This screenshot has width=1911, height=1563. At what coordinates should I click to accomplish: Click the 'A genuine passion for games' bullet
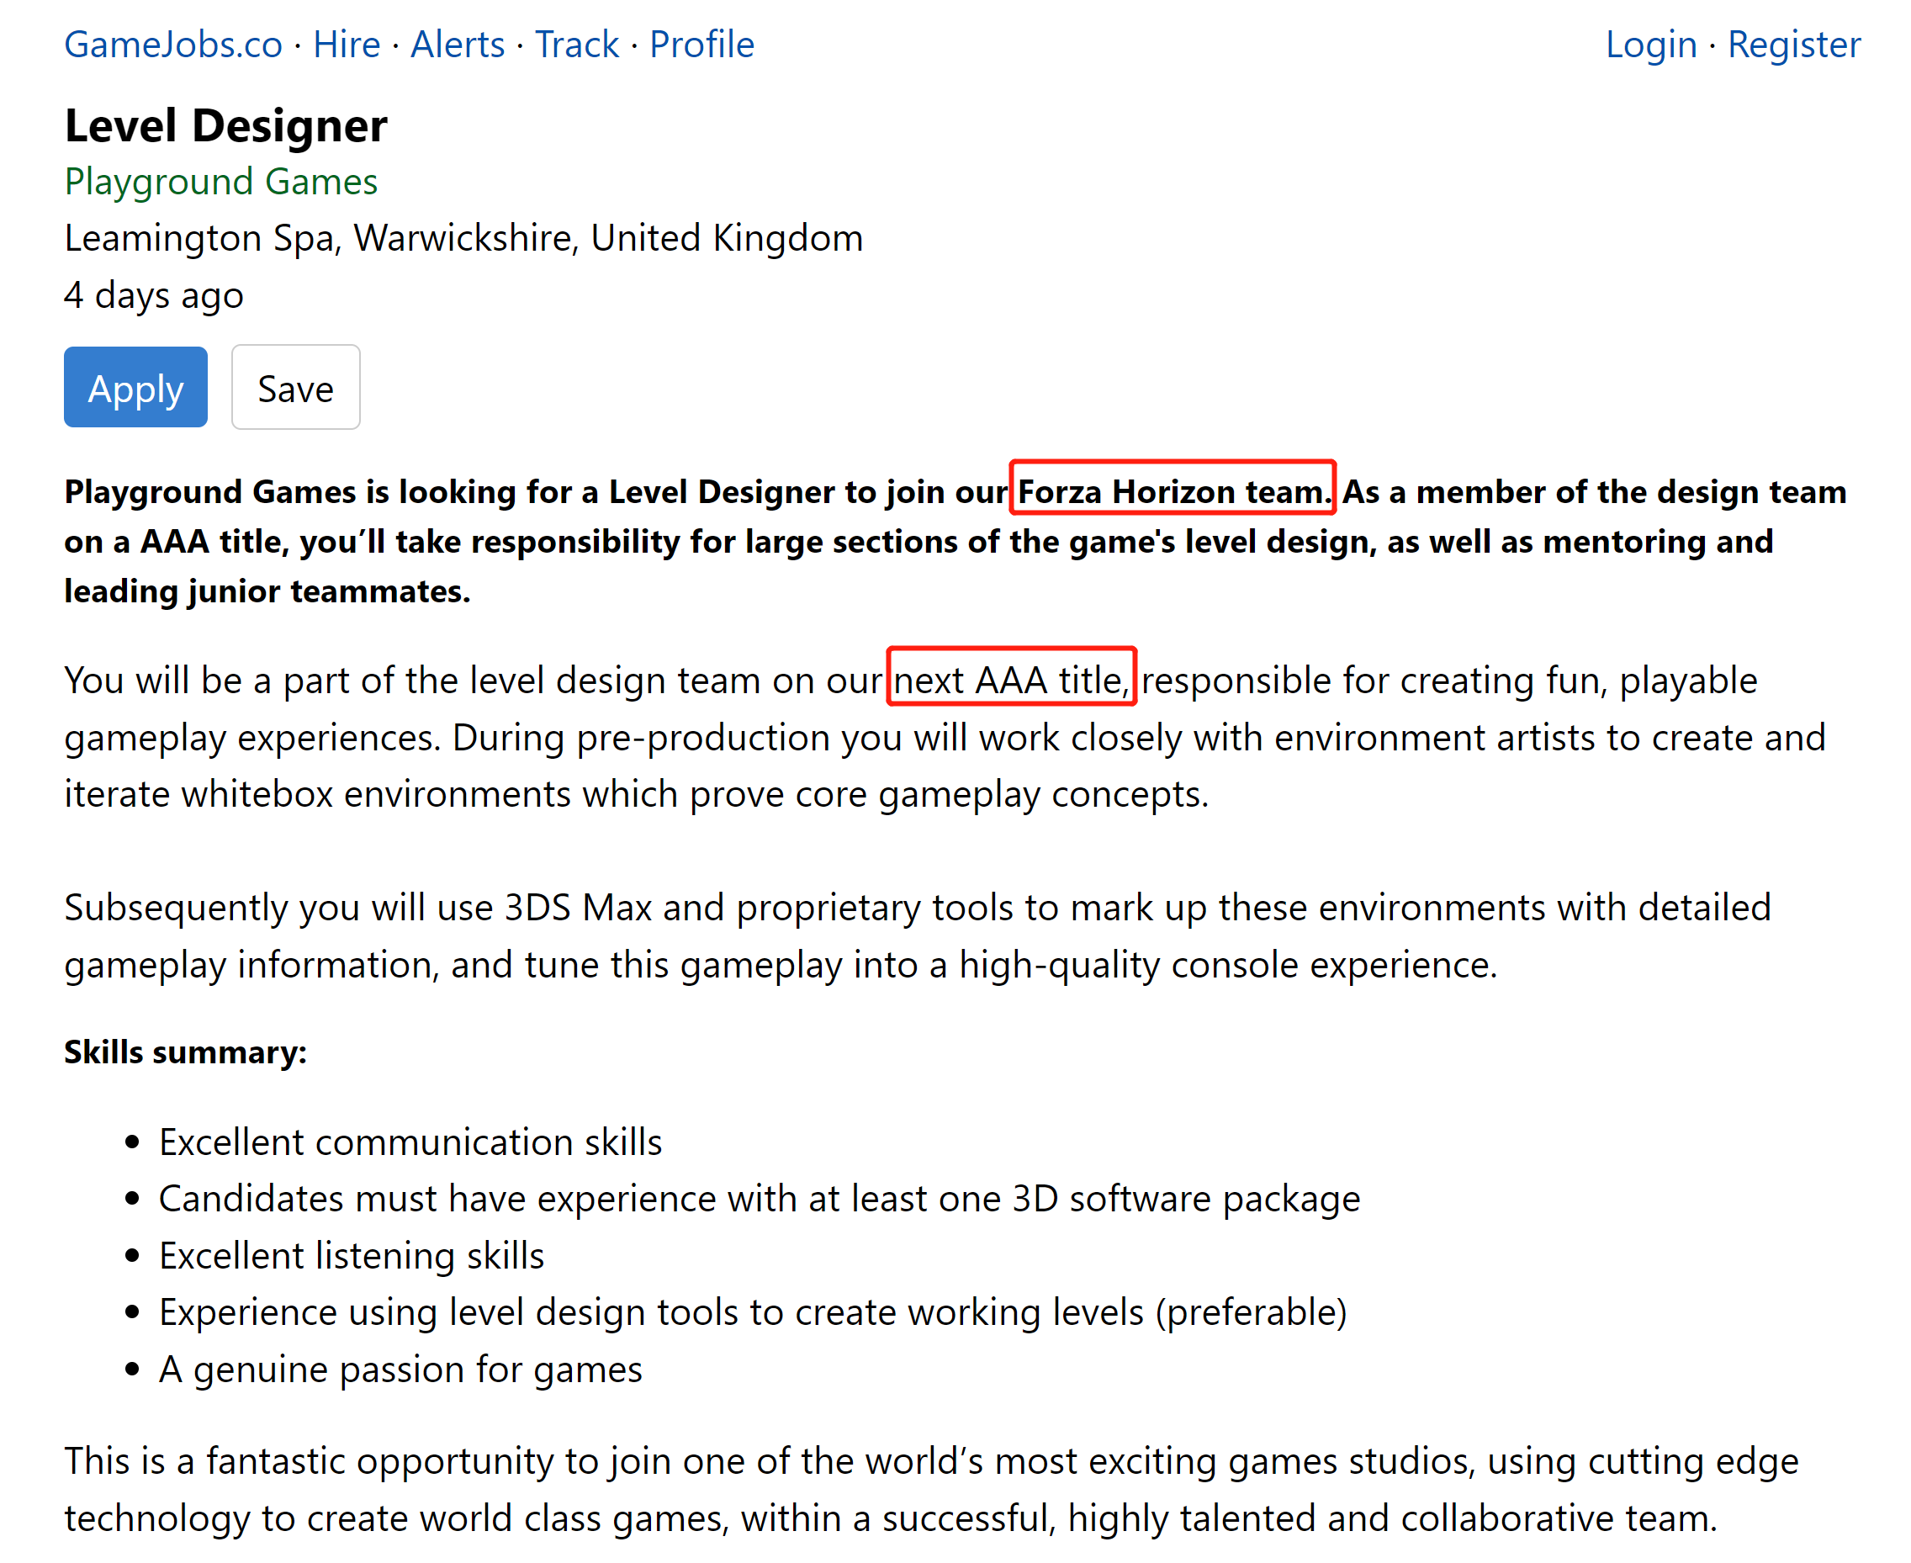(400, 1369)
